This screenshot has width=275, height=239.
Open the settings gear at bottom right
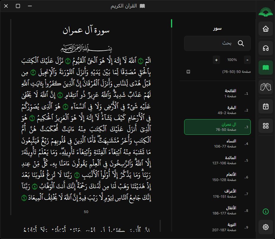[x=265, y=227]
